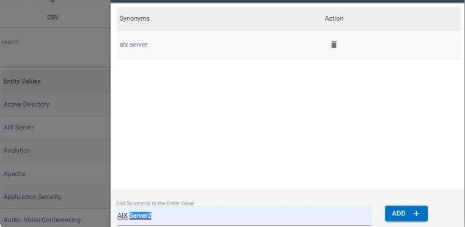The width and height of the screenshot is (465, 227).
Task: Delete the 'aix server' synonym with trash icon
Action: pyautogui.click(x=334, y=45)
